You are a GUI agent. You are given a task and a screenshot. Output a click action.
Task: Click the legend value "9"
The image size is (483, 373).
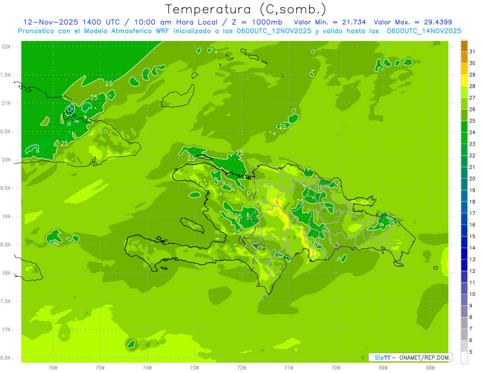point(471,306)
